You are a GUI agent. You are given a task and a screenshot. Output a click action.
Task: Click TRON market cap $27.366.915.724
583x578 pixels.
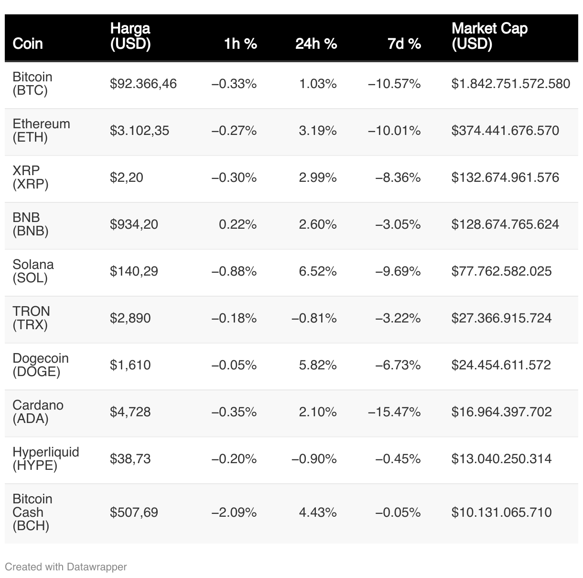pyautogui.click(x=501, y=318)
